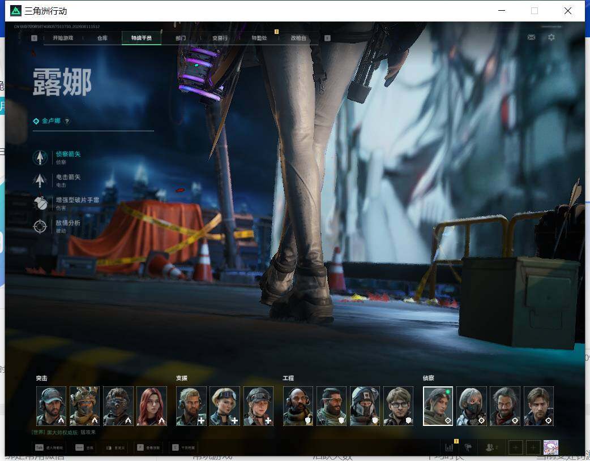Open the player avatar in bottom corner
Screen dimensions: 590x461
pos(551,447)
